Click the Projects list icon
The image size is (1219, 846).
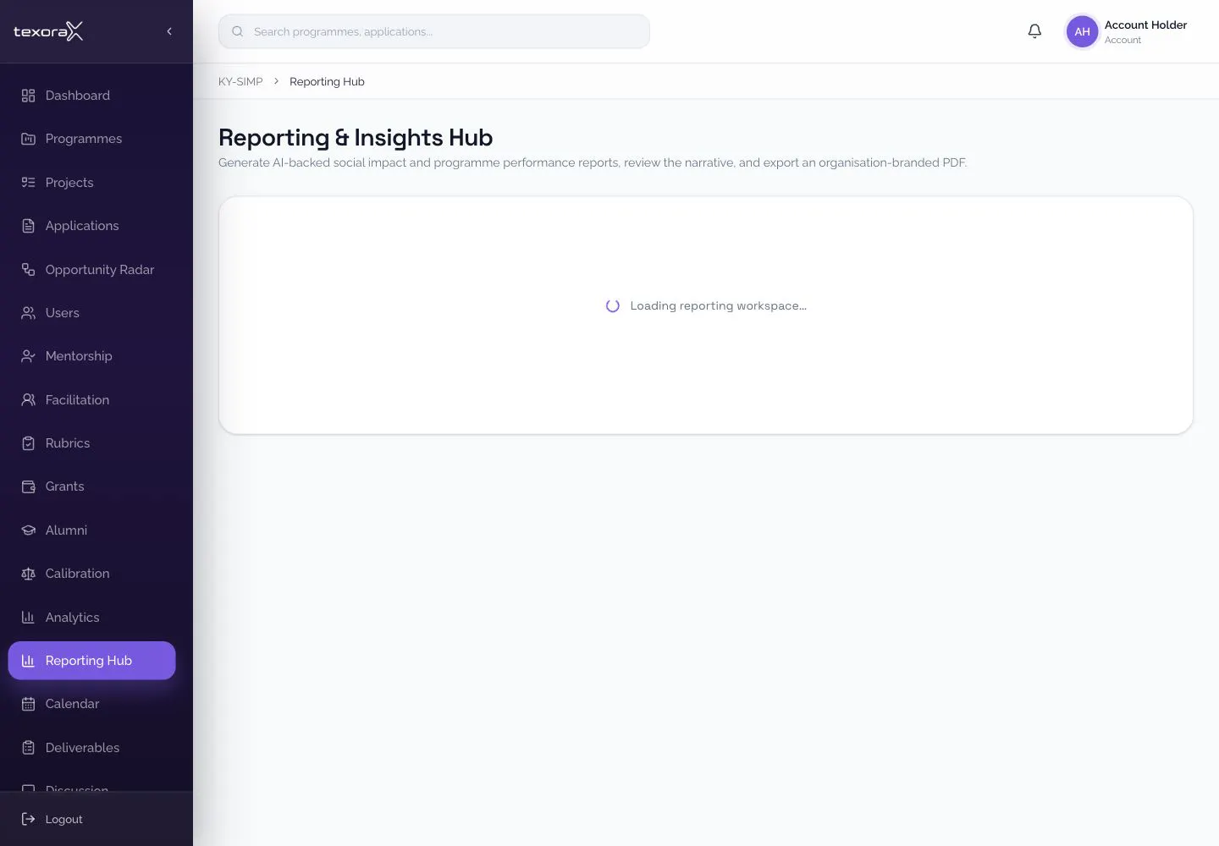28,183
